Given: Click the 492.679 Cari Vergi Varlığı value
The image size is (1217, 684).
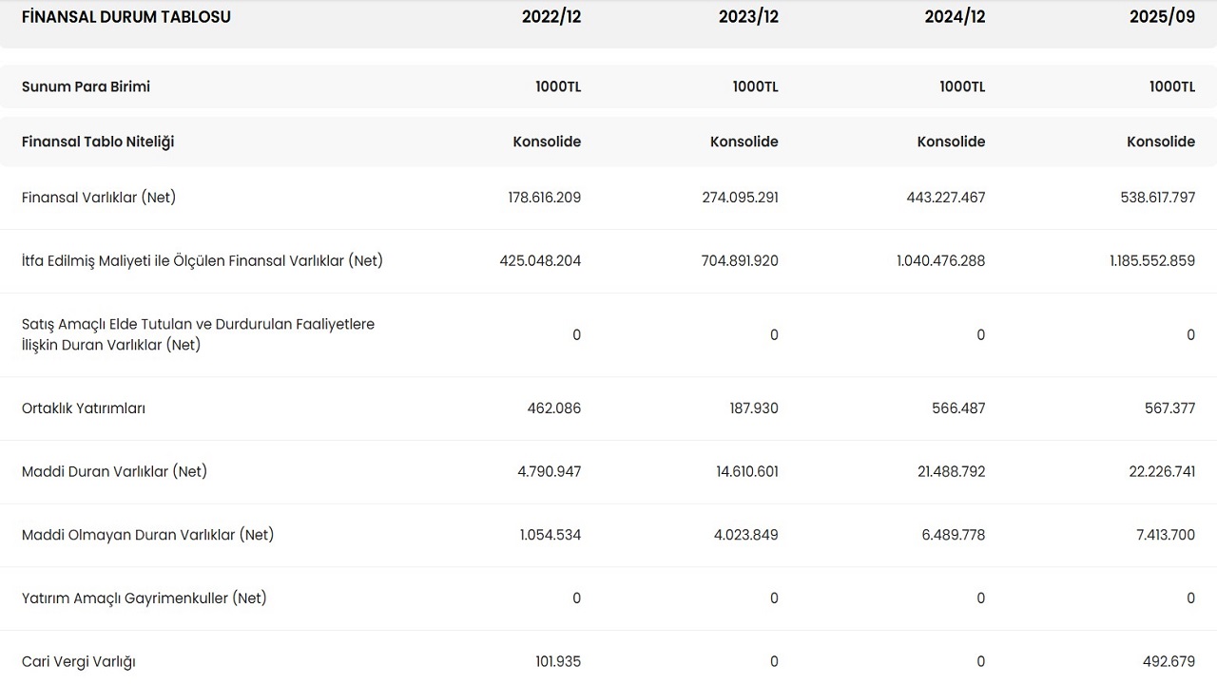Looking at the screenshot, I should pos(1169,661).
